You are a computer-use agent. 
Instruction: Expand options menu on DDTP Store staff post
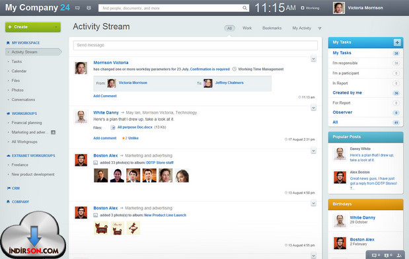(314, 151)
